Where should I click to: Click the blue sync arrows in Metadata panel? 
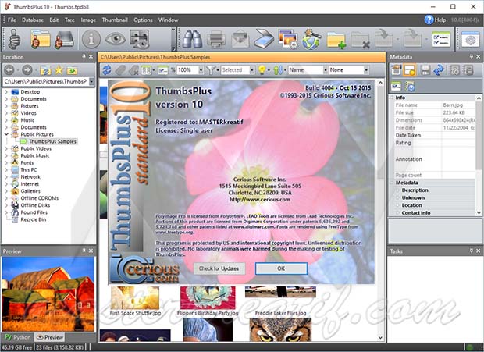click(439, 70)
